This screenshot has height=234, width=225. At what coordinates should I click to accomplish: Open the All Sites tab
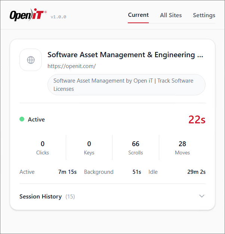coord(171,15)
